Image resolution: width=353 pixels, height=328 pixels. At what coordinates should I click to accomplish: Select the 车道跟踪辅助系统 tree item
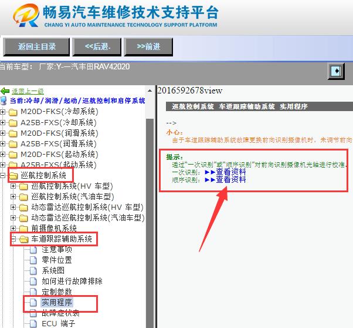62,239
